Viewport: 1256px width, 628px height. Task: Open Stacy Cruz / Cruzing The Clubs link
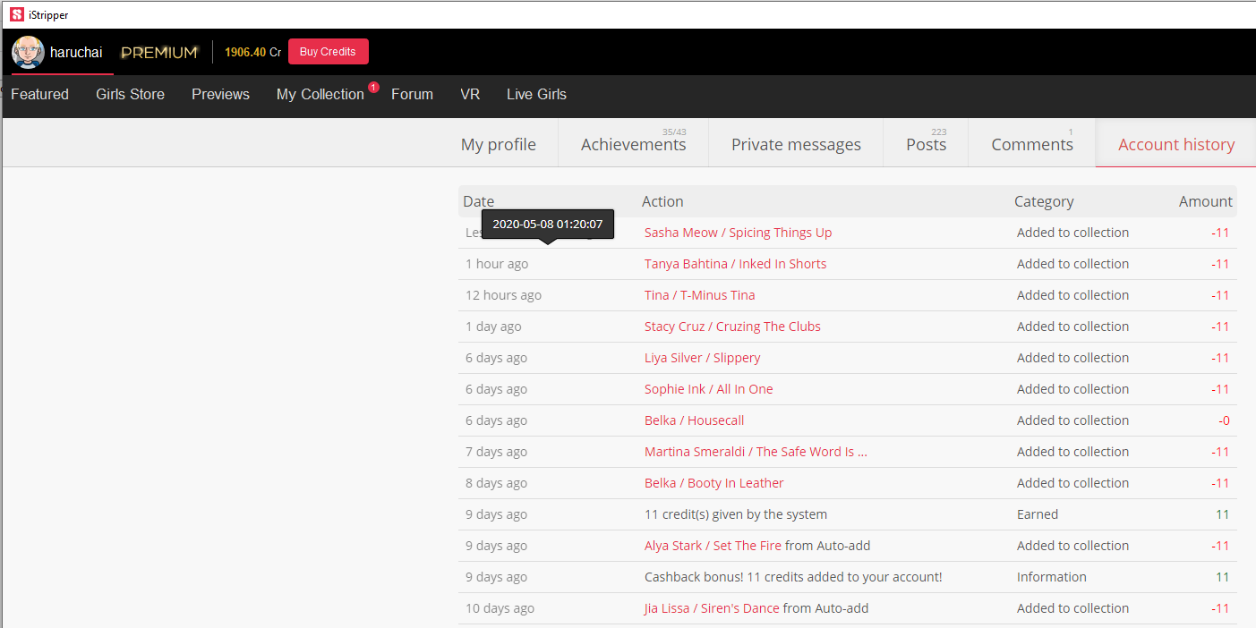coord(732,327)
